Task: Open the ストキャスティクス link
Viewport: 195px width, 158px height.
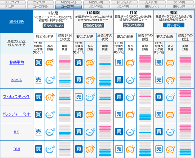Action: 17,97
